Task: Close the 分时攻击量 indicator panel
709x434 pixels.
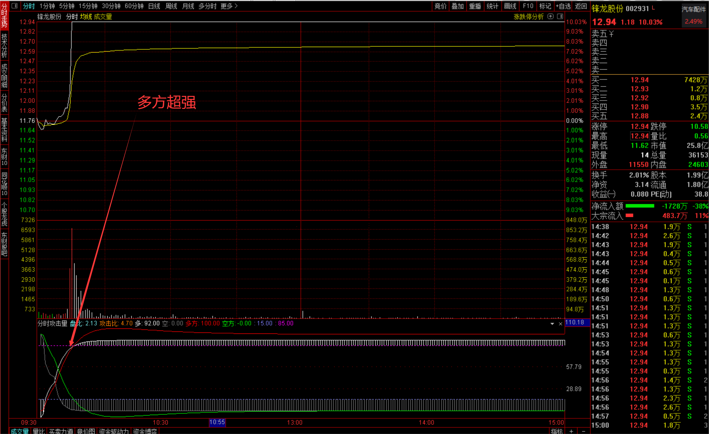Action: [560, 324]
